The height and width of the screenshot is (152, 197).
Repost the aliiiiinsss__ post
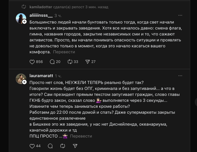(x=70, y=62)
